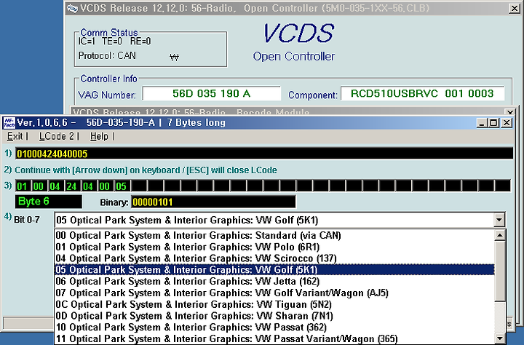The image size is (524, 345).
Task: Click Component field RCD510USBRVC 001 0003
Action: pyautogui.click(x=422, y=93)
